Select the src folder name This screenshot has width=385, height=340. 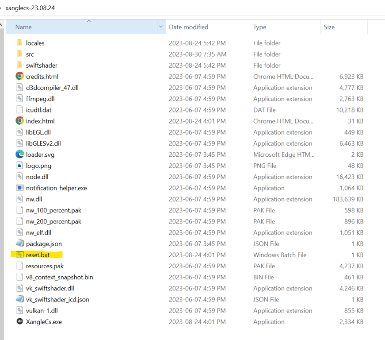[30, 54]
